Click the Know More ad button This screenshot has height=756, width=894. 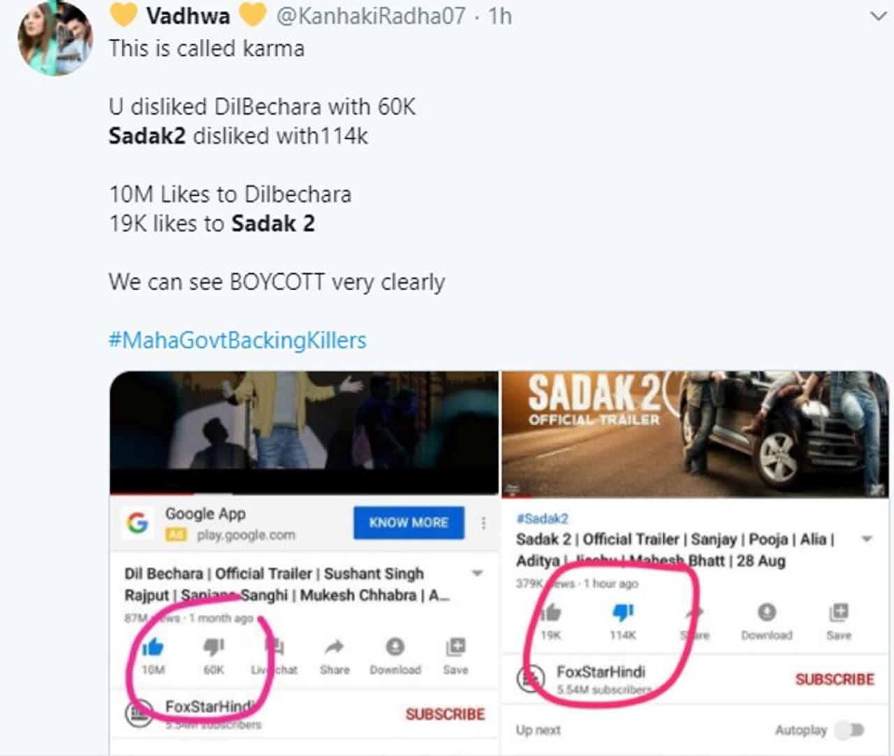click(x=409, y=523)
